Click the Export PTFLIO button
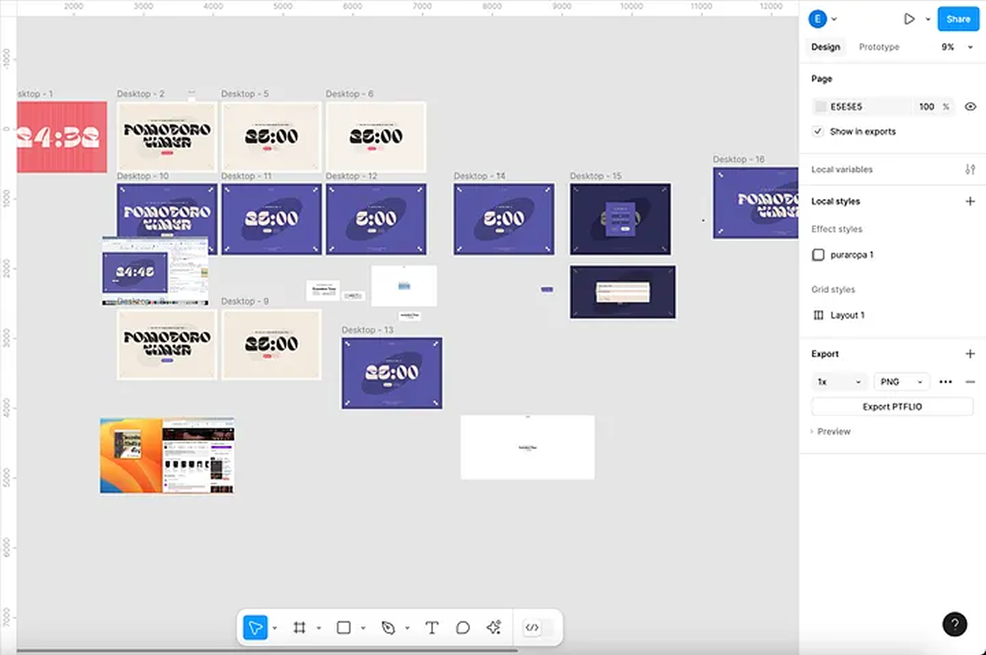Screen dimensions: 986x655 pyautogui.click(x=892, y=406)
